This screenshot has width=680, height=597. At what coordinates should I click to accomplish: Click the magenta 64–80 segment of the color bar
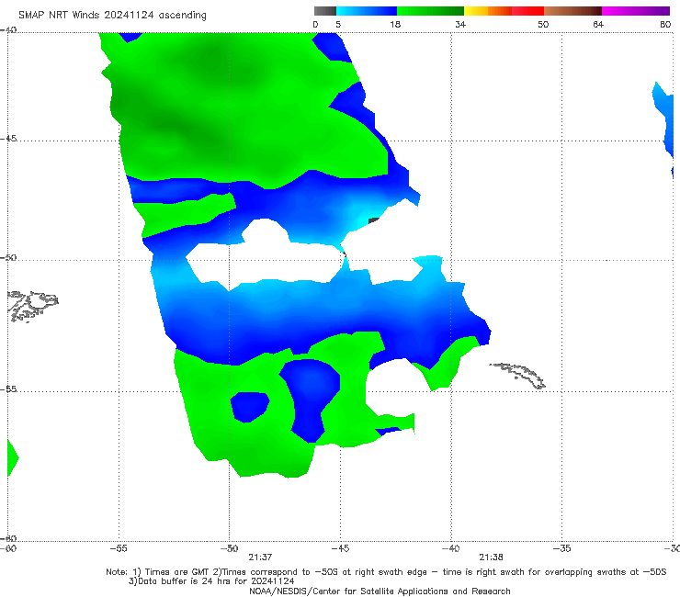tap(636, 11)
